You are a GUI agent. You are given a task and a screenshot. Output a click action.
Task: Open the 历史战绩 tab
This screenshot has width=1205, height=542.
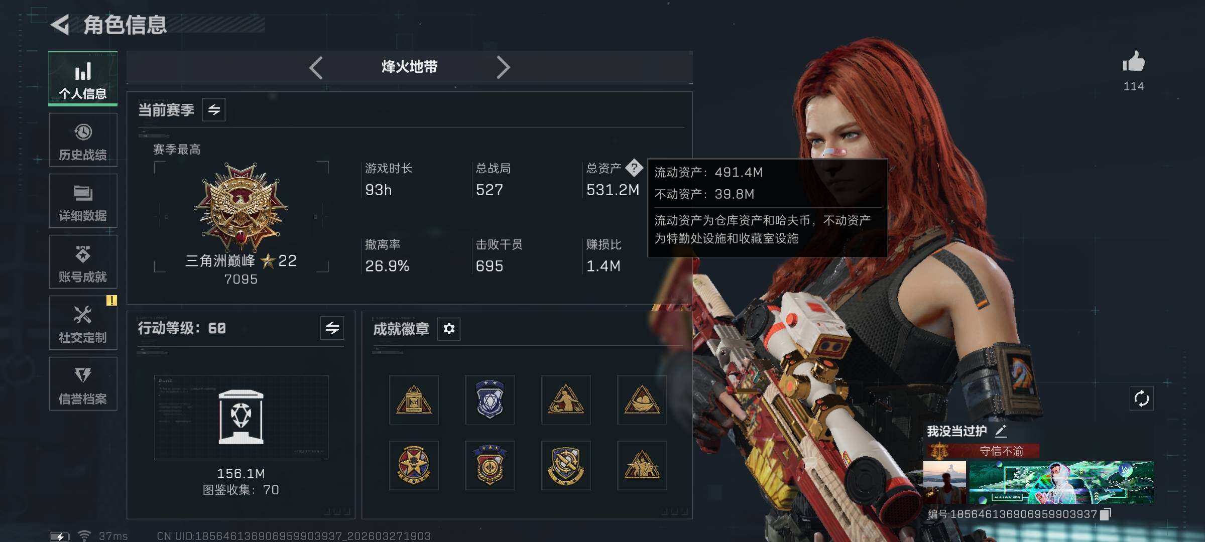[83, 140]
